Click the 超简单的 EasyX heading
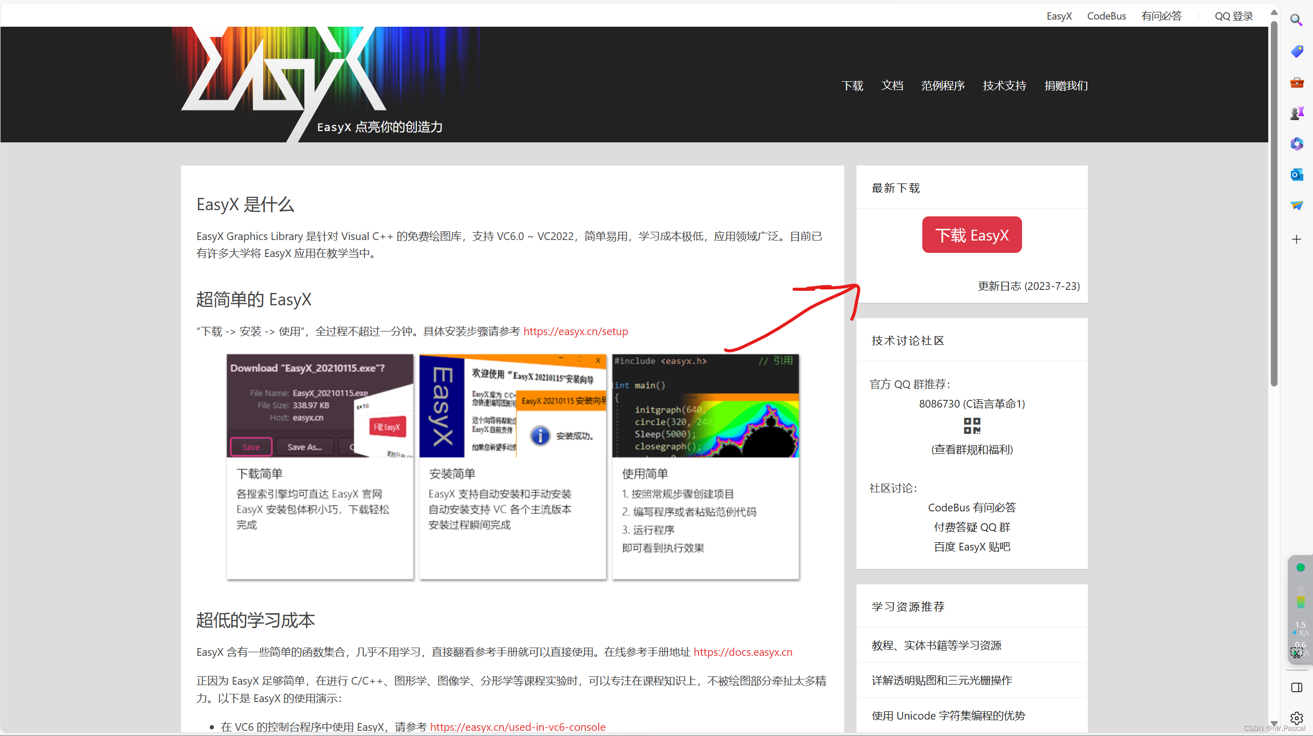1313x736 pixels. [254, 299]
